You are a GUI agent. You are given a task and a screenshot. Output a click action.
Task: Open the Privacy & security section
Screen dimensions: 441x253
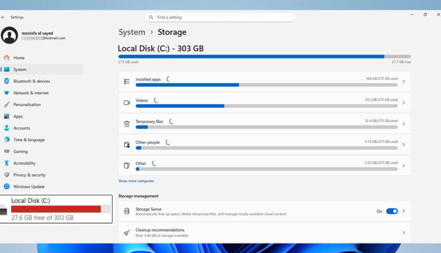pyautogui.click(x=29, y=175)
